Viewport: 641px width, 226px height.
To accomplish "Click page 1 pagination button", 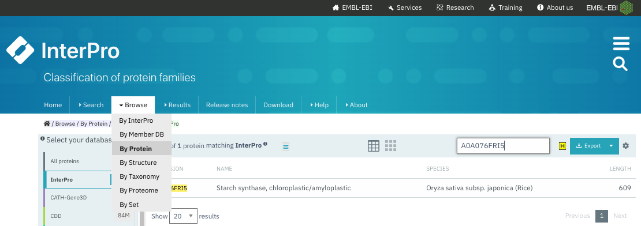I will (601, 216).
